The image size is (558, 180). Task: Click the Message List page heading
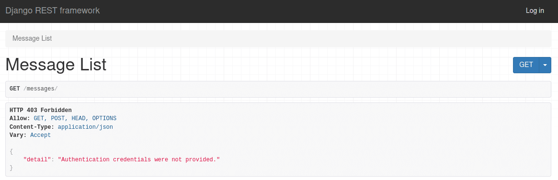(x=56, y=65)
